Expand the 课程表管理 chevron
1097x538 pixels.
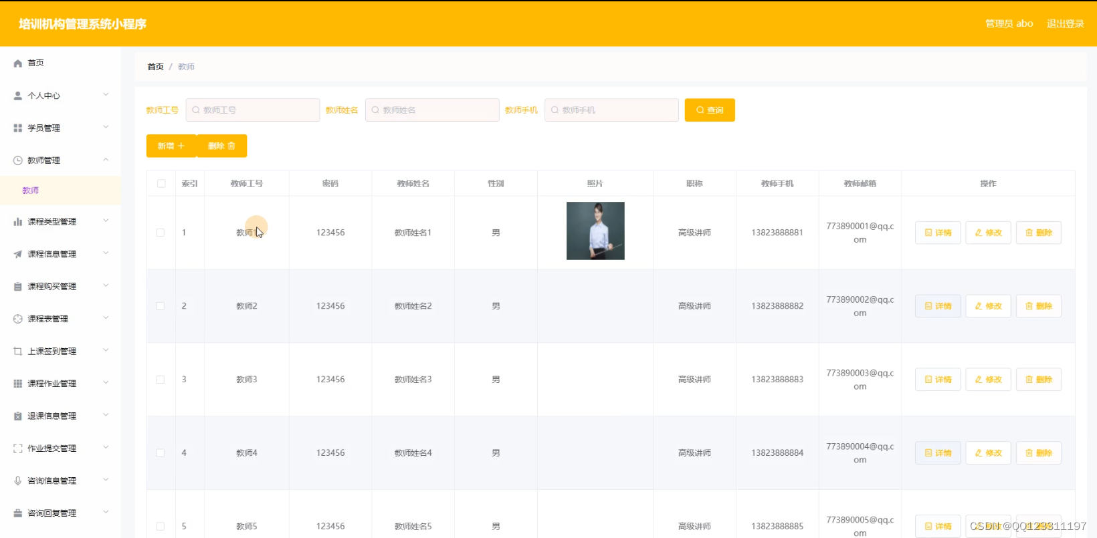(106, 318)
